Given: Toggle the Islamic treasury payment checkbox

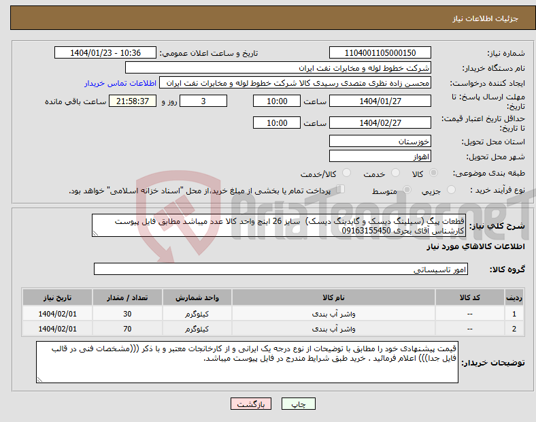Looking at the screenshot, I should (341, 189).
